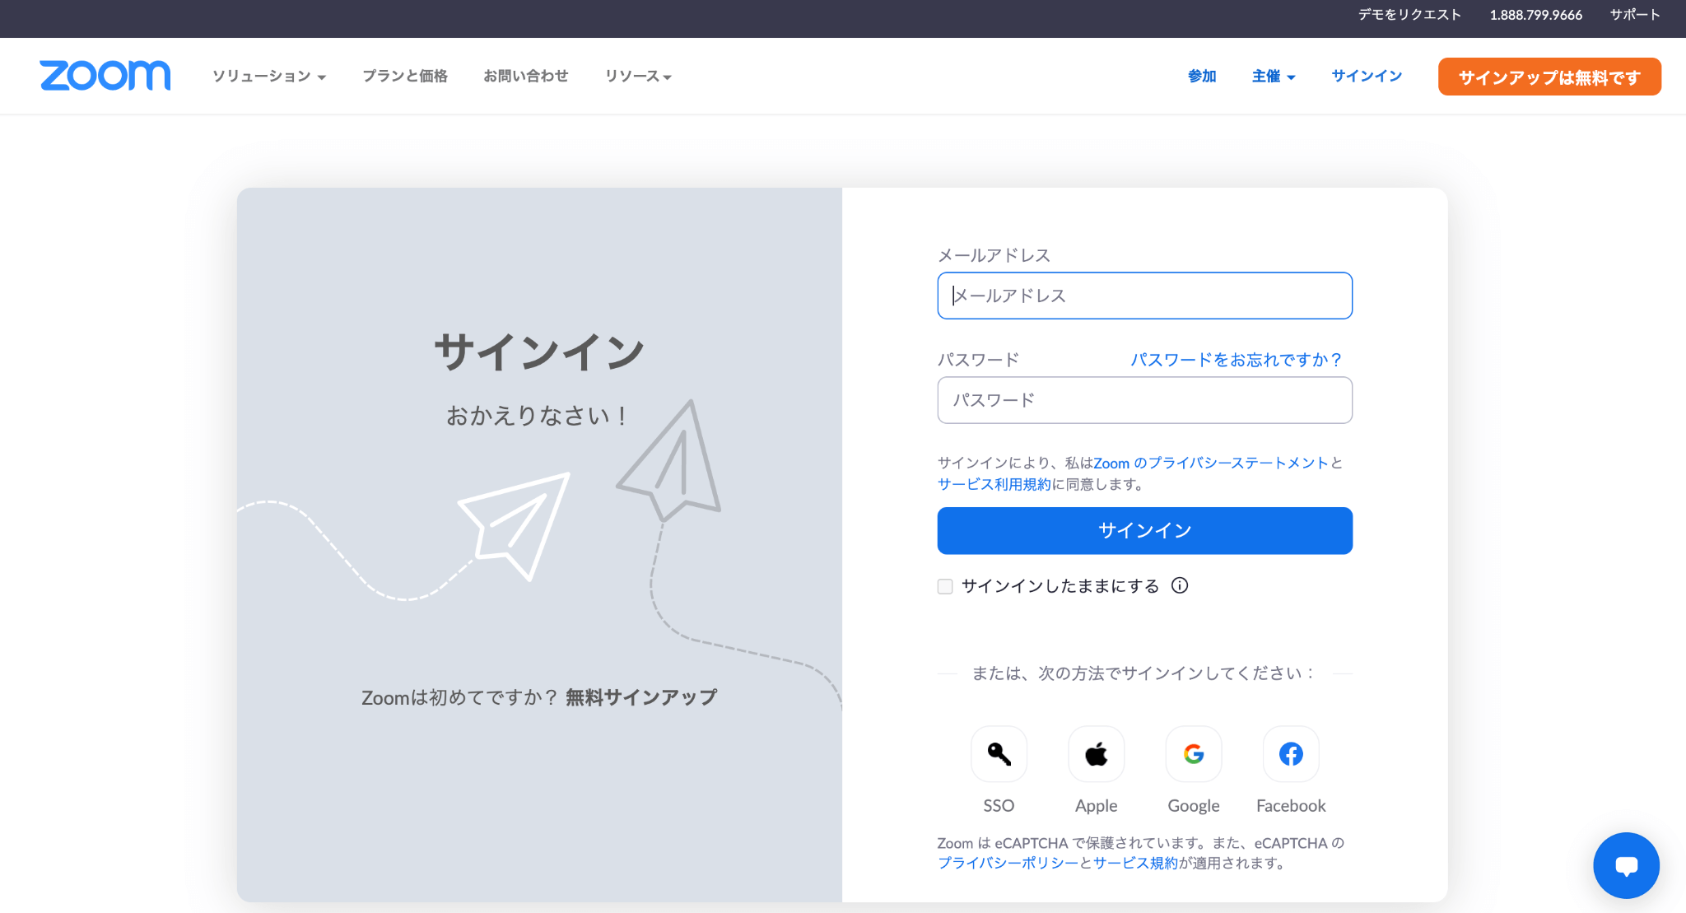
Task: Open お問い合わせ page
Action: (526, 76)
